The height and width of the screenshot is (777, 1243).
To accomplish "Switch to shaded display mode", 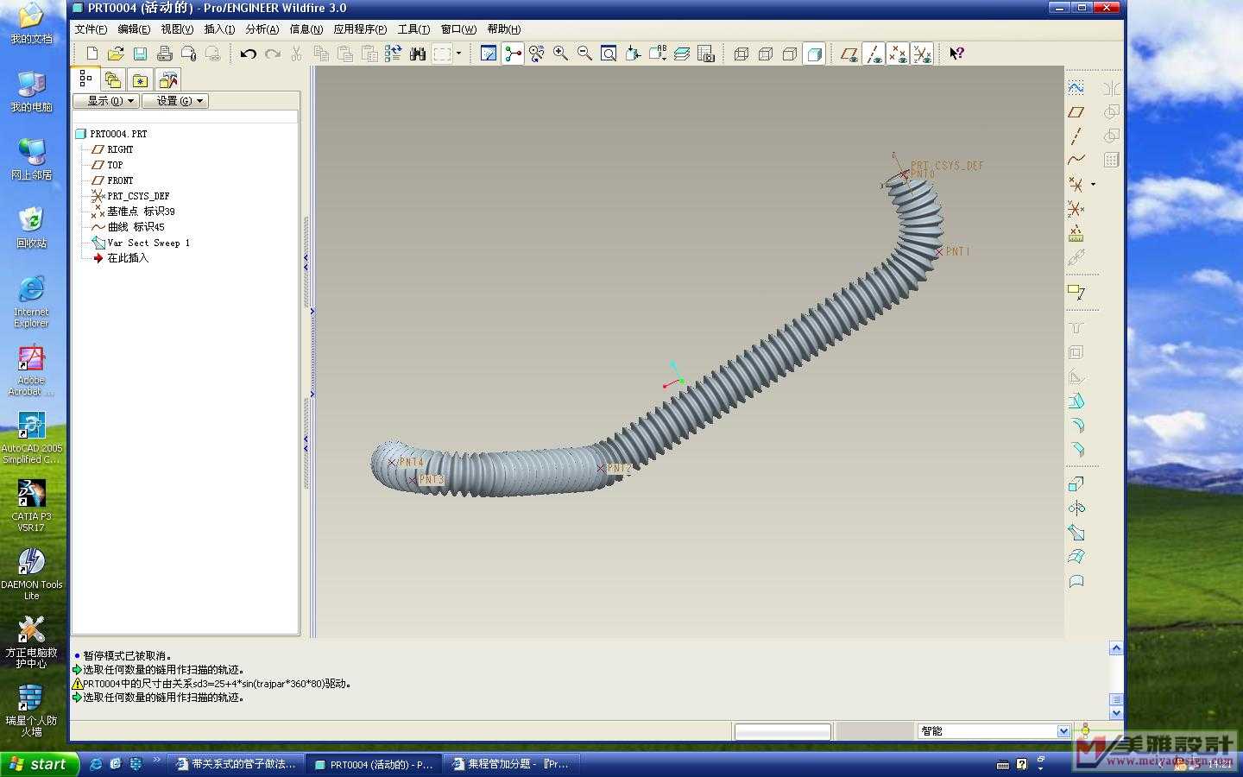I will (813, 54).
